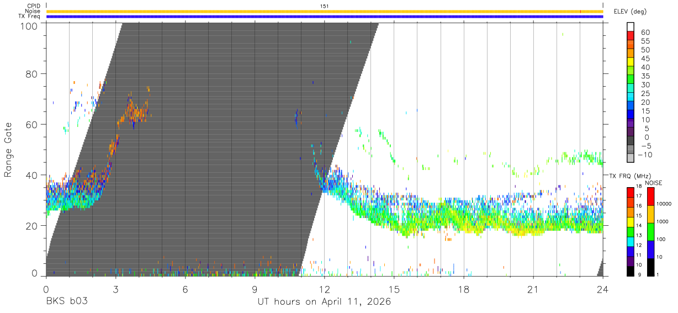Select the yellow Noise strip above plot
Screen dimensions: 678x313
(x=325, y=11)
